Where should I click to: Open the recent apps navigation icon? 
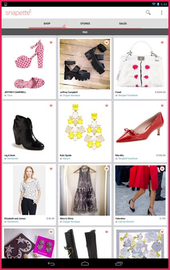(x=119, y=264)
